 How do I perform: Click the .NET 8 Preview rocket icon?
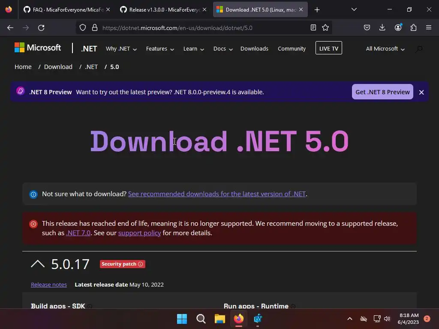coord(21,91)
